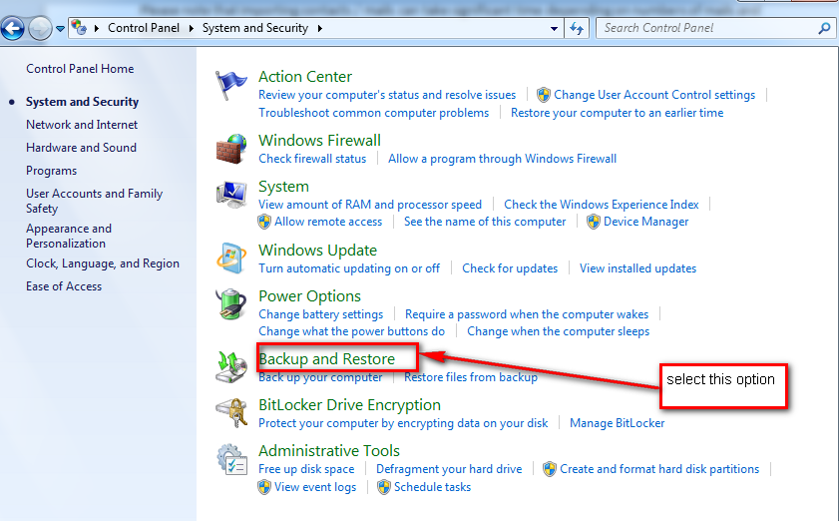Click the System monitor icon

coord(231,195)
